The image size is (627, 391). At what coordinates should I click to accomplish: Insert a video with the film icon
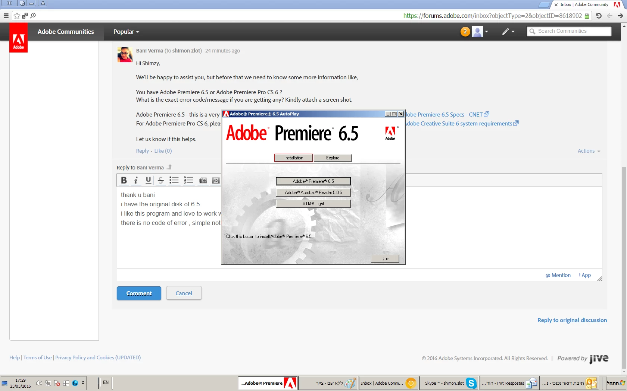(x=216, y=181)
